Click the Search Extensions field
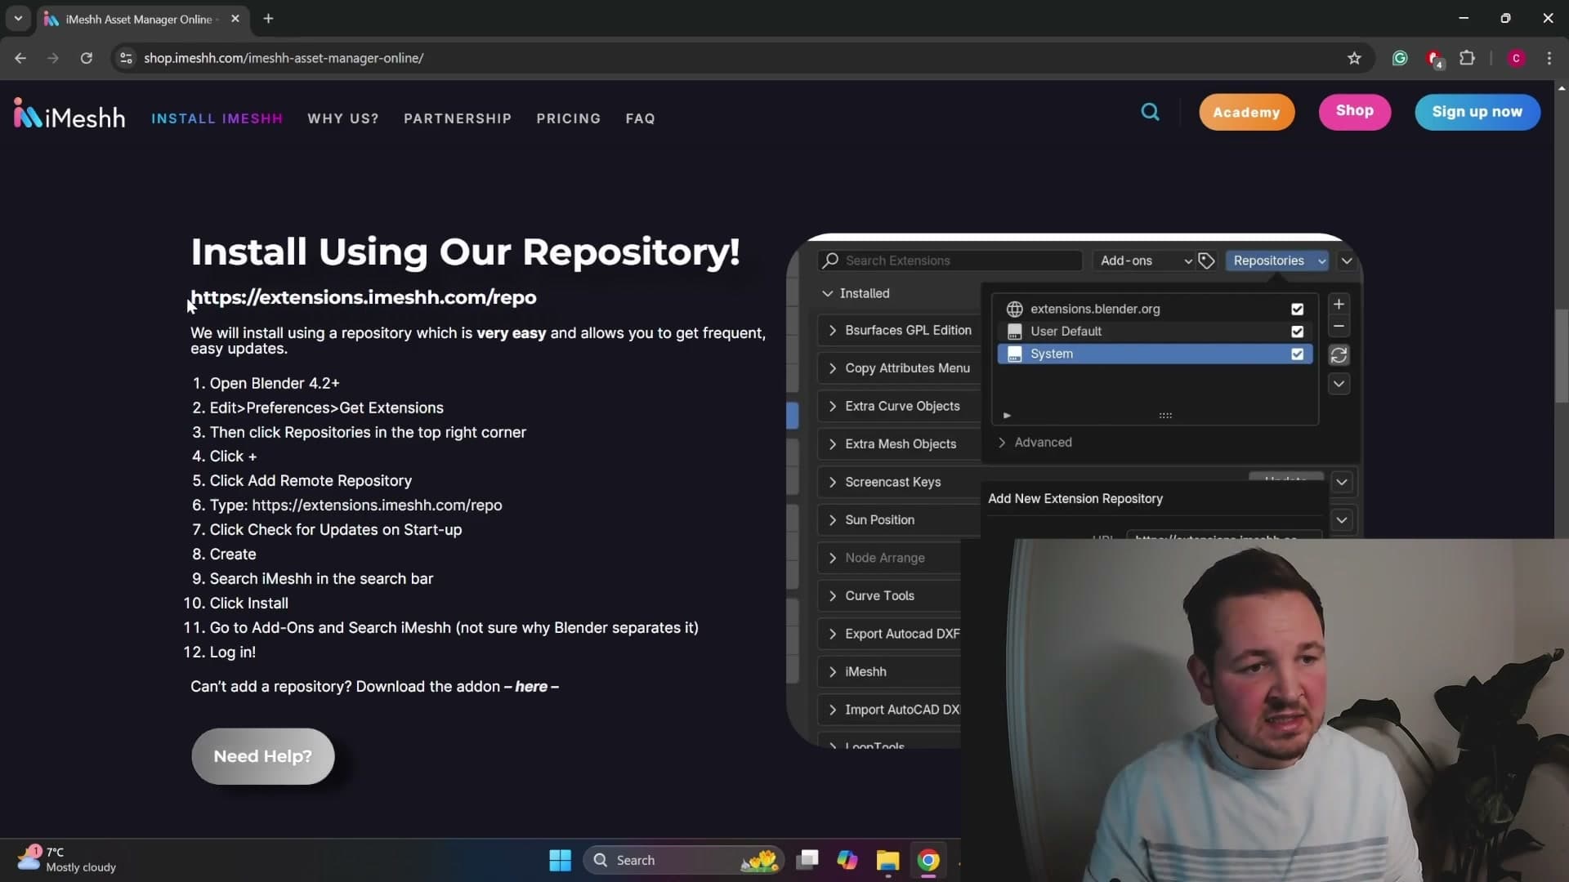This screenshot has height=882, width=1569. pyautogui.click(x=950, y=261)
